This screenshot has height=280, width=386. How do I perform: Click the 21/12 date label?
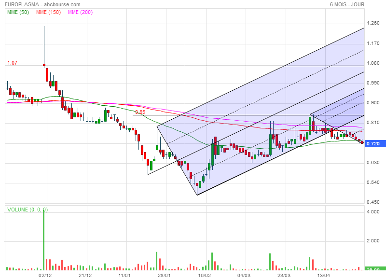pos(85,275)
